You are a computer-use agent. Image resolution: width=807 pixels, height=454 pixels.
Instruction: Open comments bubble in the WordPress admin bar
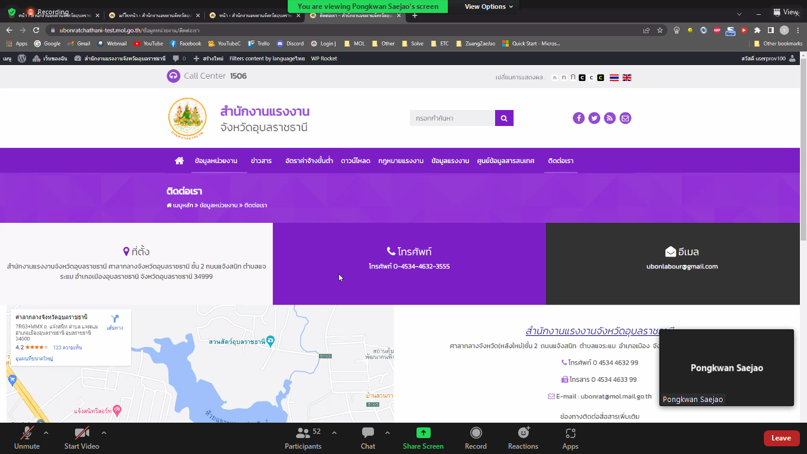click(179, 59)
